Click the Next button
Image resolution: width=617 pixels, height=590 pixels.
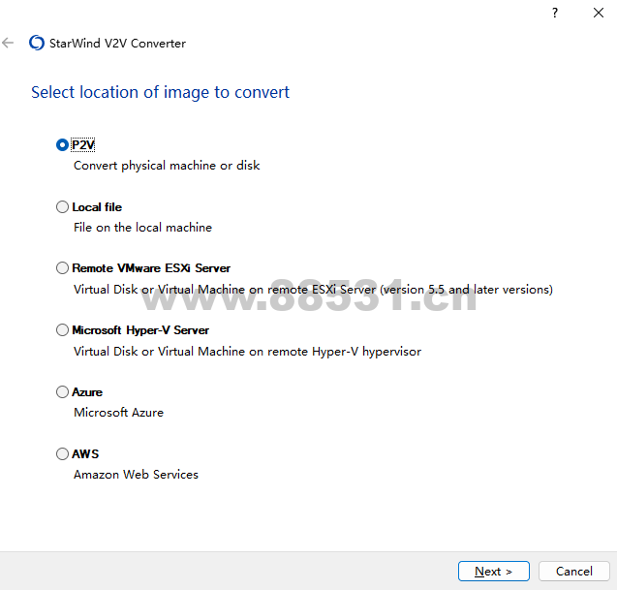[494, 572]
